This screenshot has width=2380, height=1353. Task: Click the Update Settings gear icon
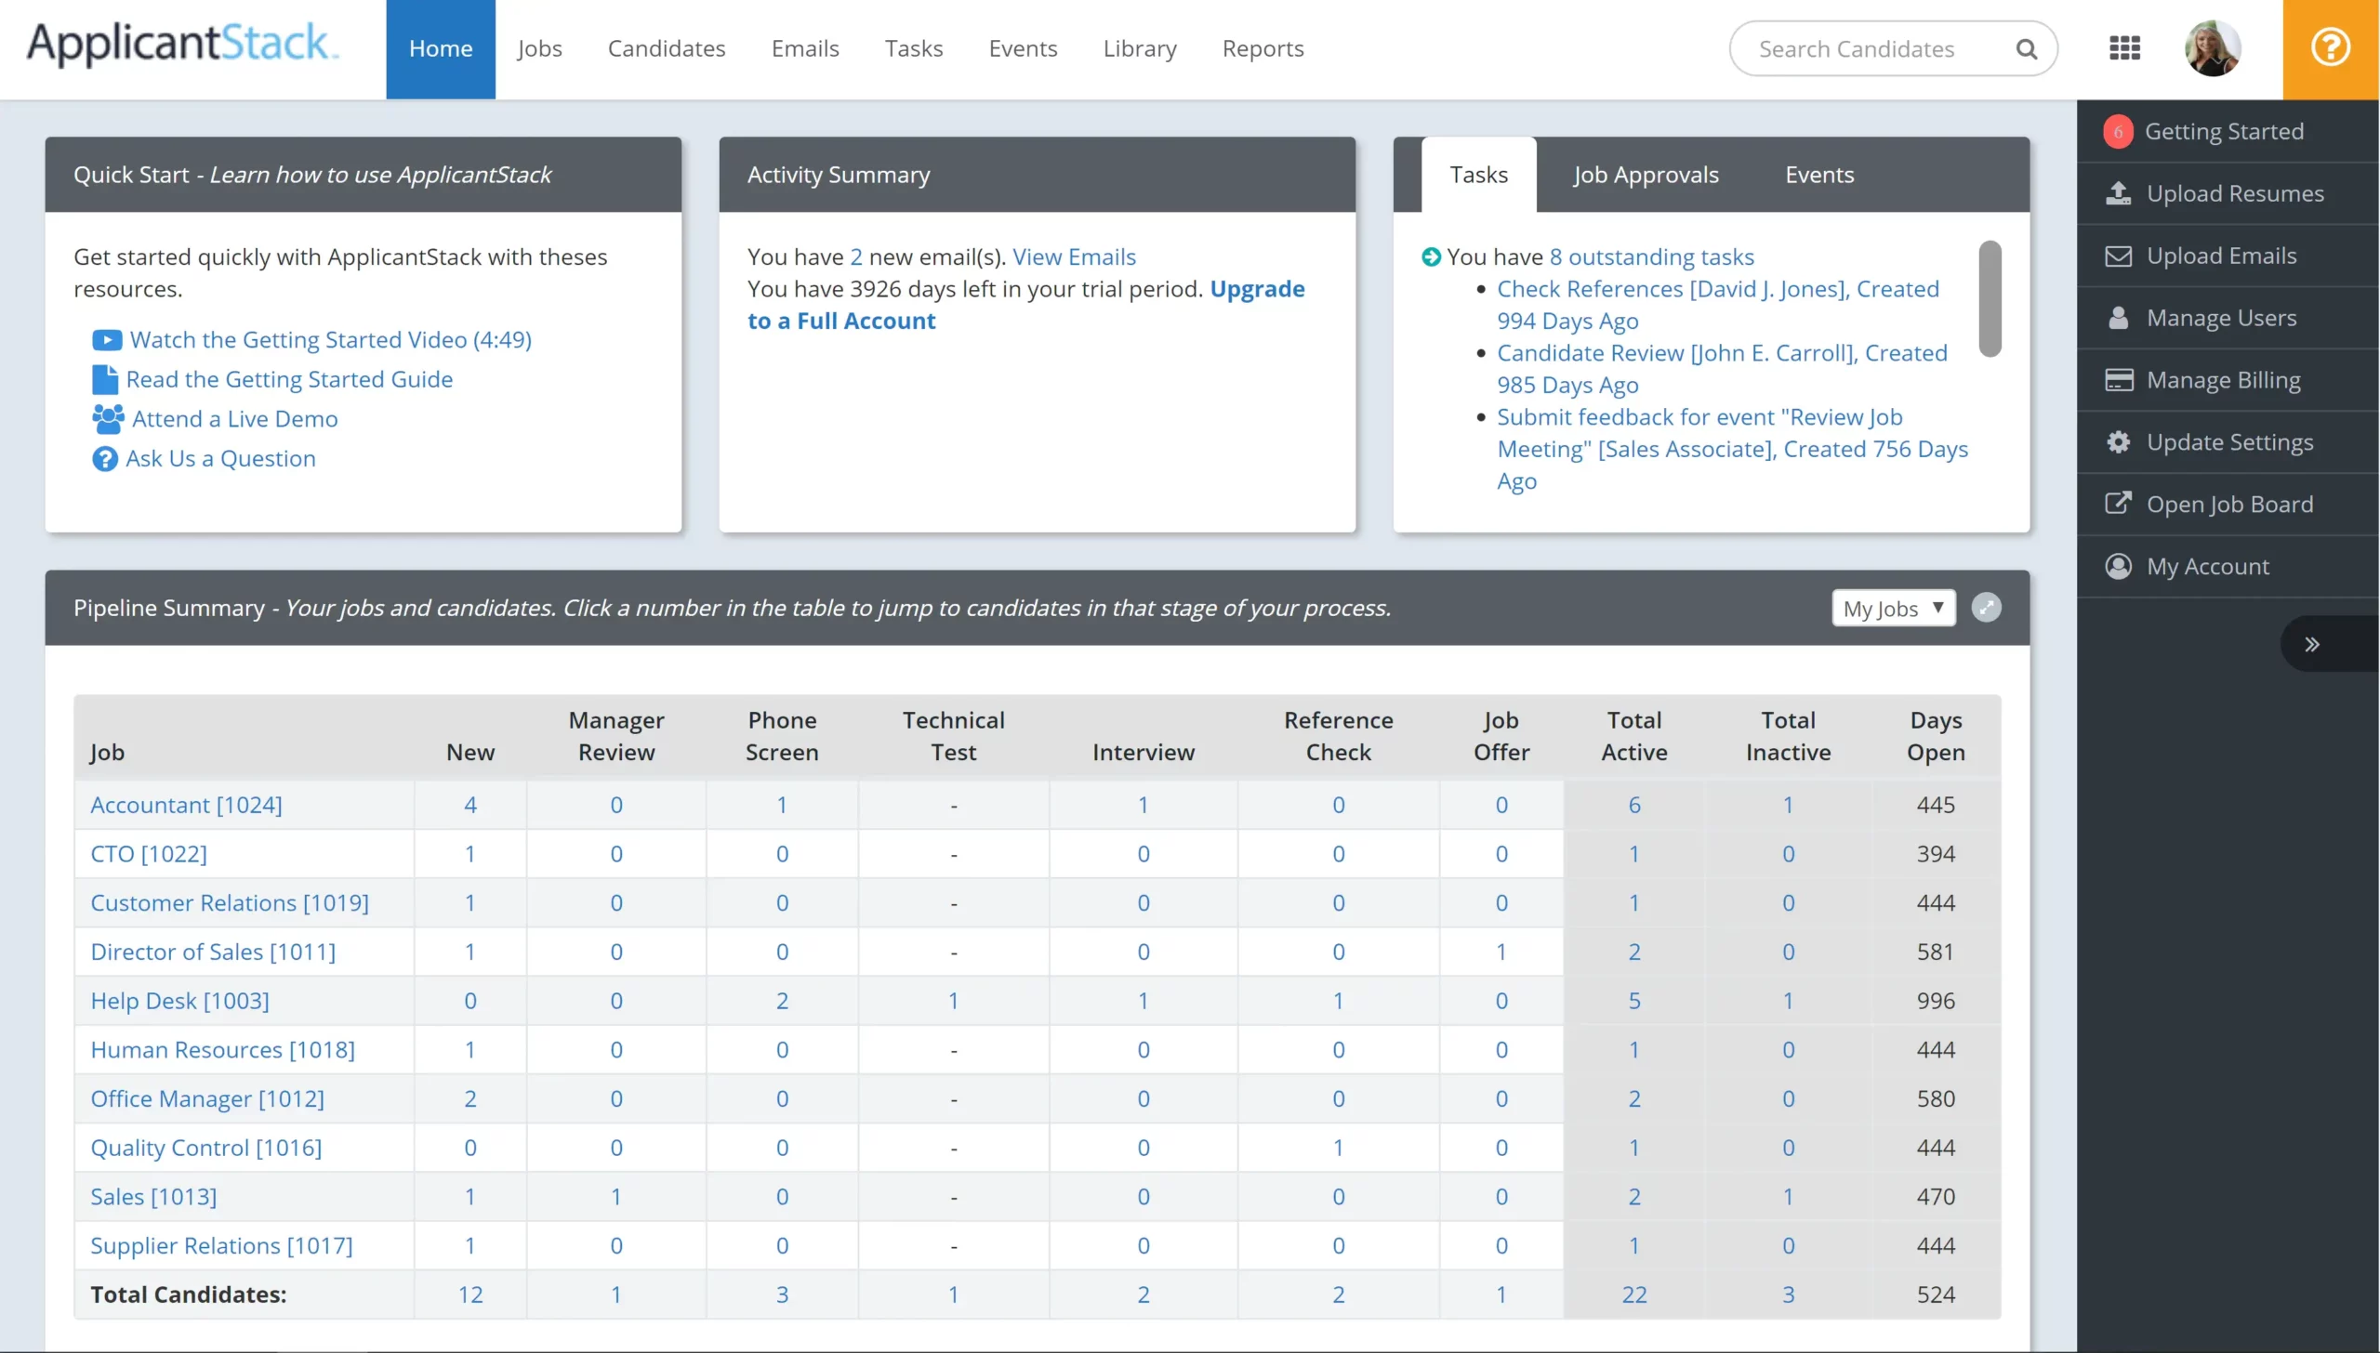click(2118, 442)
